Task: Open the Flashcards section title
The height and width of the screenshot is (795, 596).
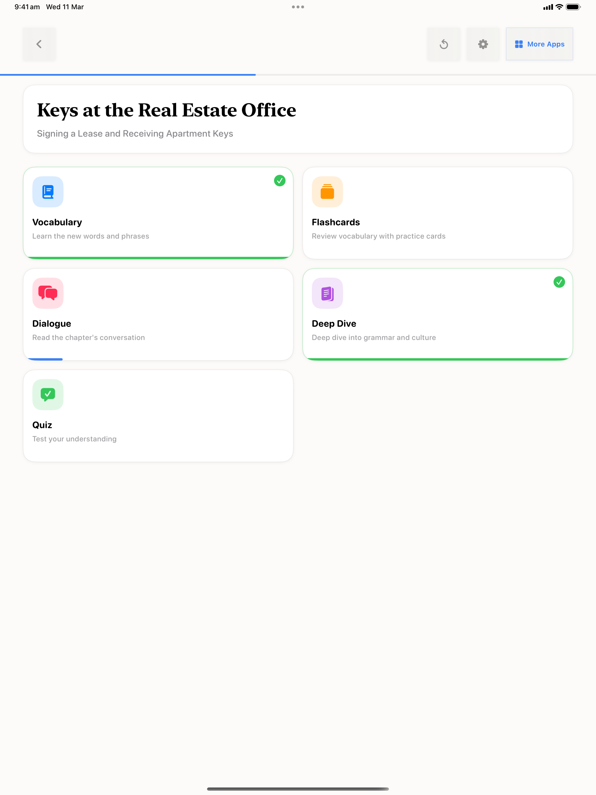Action: [x=336, y=222]
